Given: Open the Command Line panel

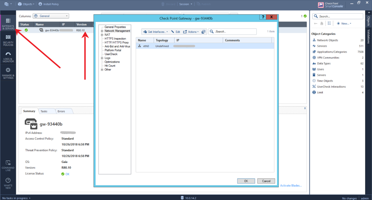Looking at the screenshot, I should (8, 166).
